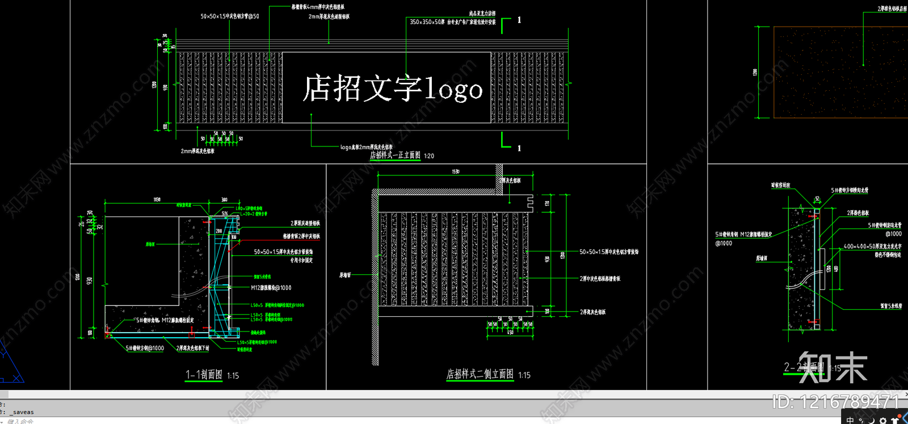Select the 50×50×1.5 铝方管@50 label
This screenshot has height=424, width=908.
click(x=229, y=16)
